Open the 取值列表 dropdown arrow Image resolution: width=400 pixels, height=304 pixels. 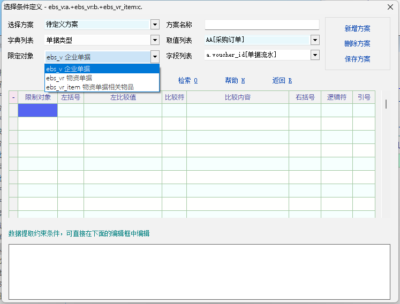(x=315, y=40)
